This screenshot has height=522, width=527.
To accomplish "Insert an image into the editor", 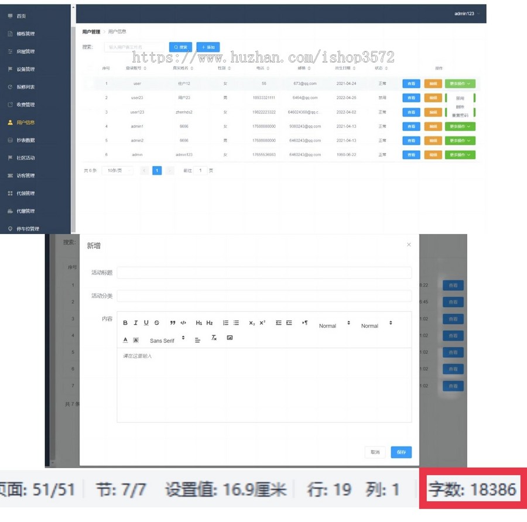I will 230,338.
